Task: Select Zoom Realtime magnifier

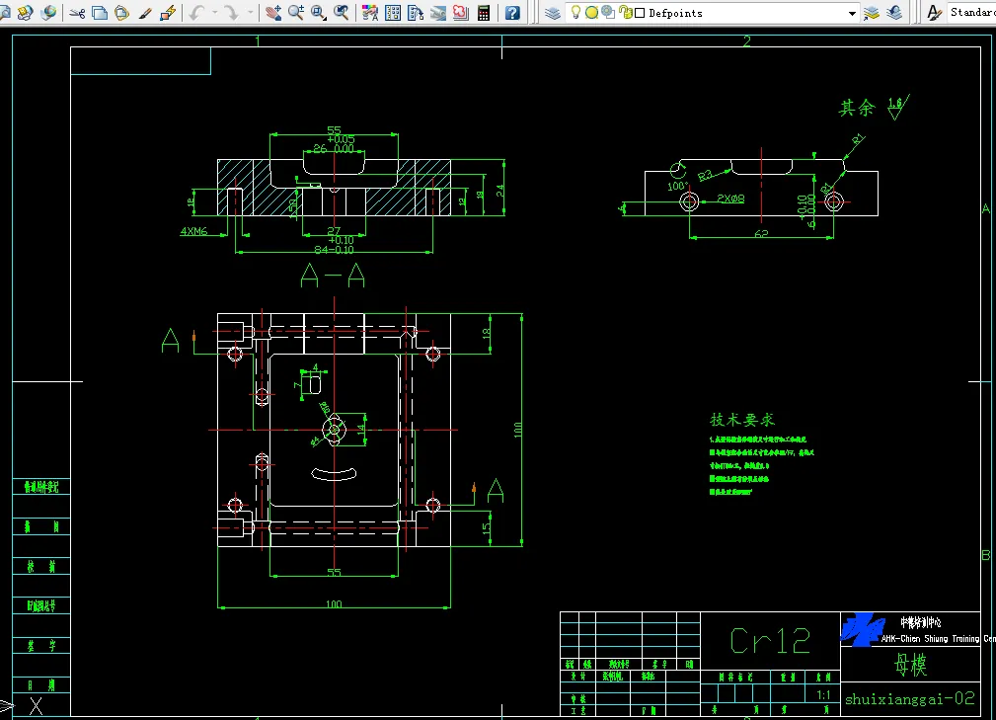Action: click(296, 12)
